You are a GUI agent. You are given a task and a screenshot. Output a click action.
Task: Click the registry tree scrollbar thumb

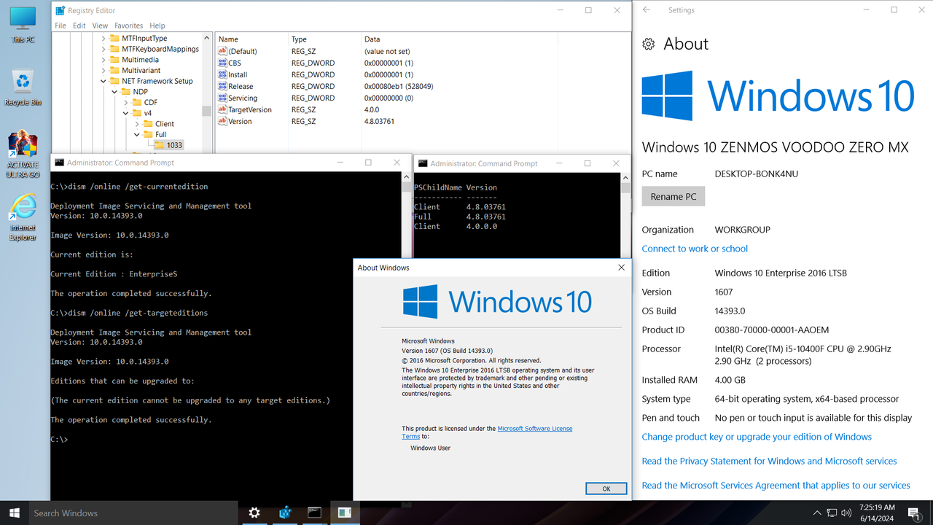(x=207, y=111)
